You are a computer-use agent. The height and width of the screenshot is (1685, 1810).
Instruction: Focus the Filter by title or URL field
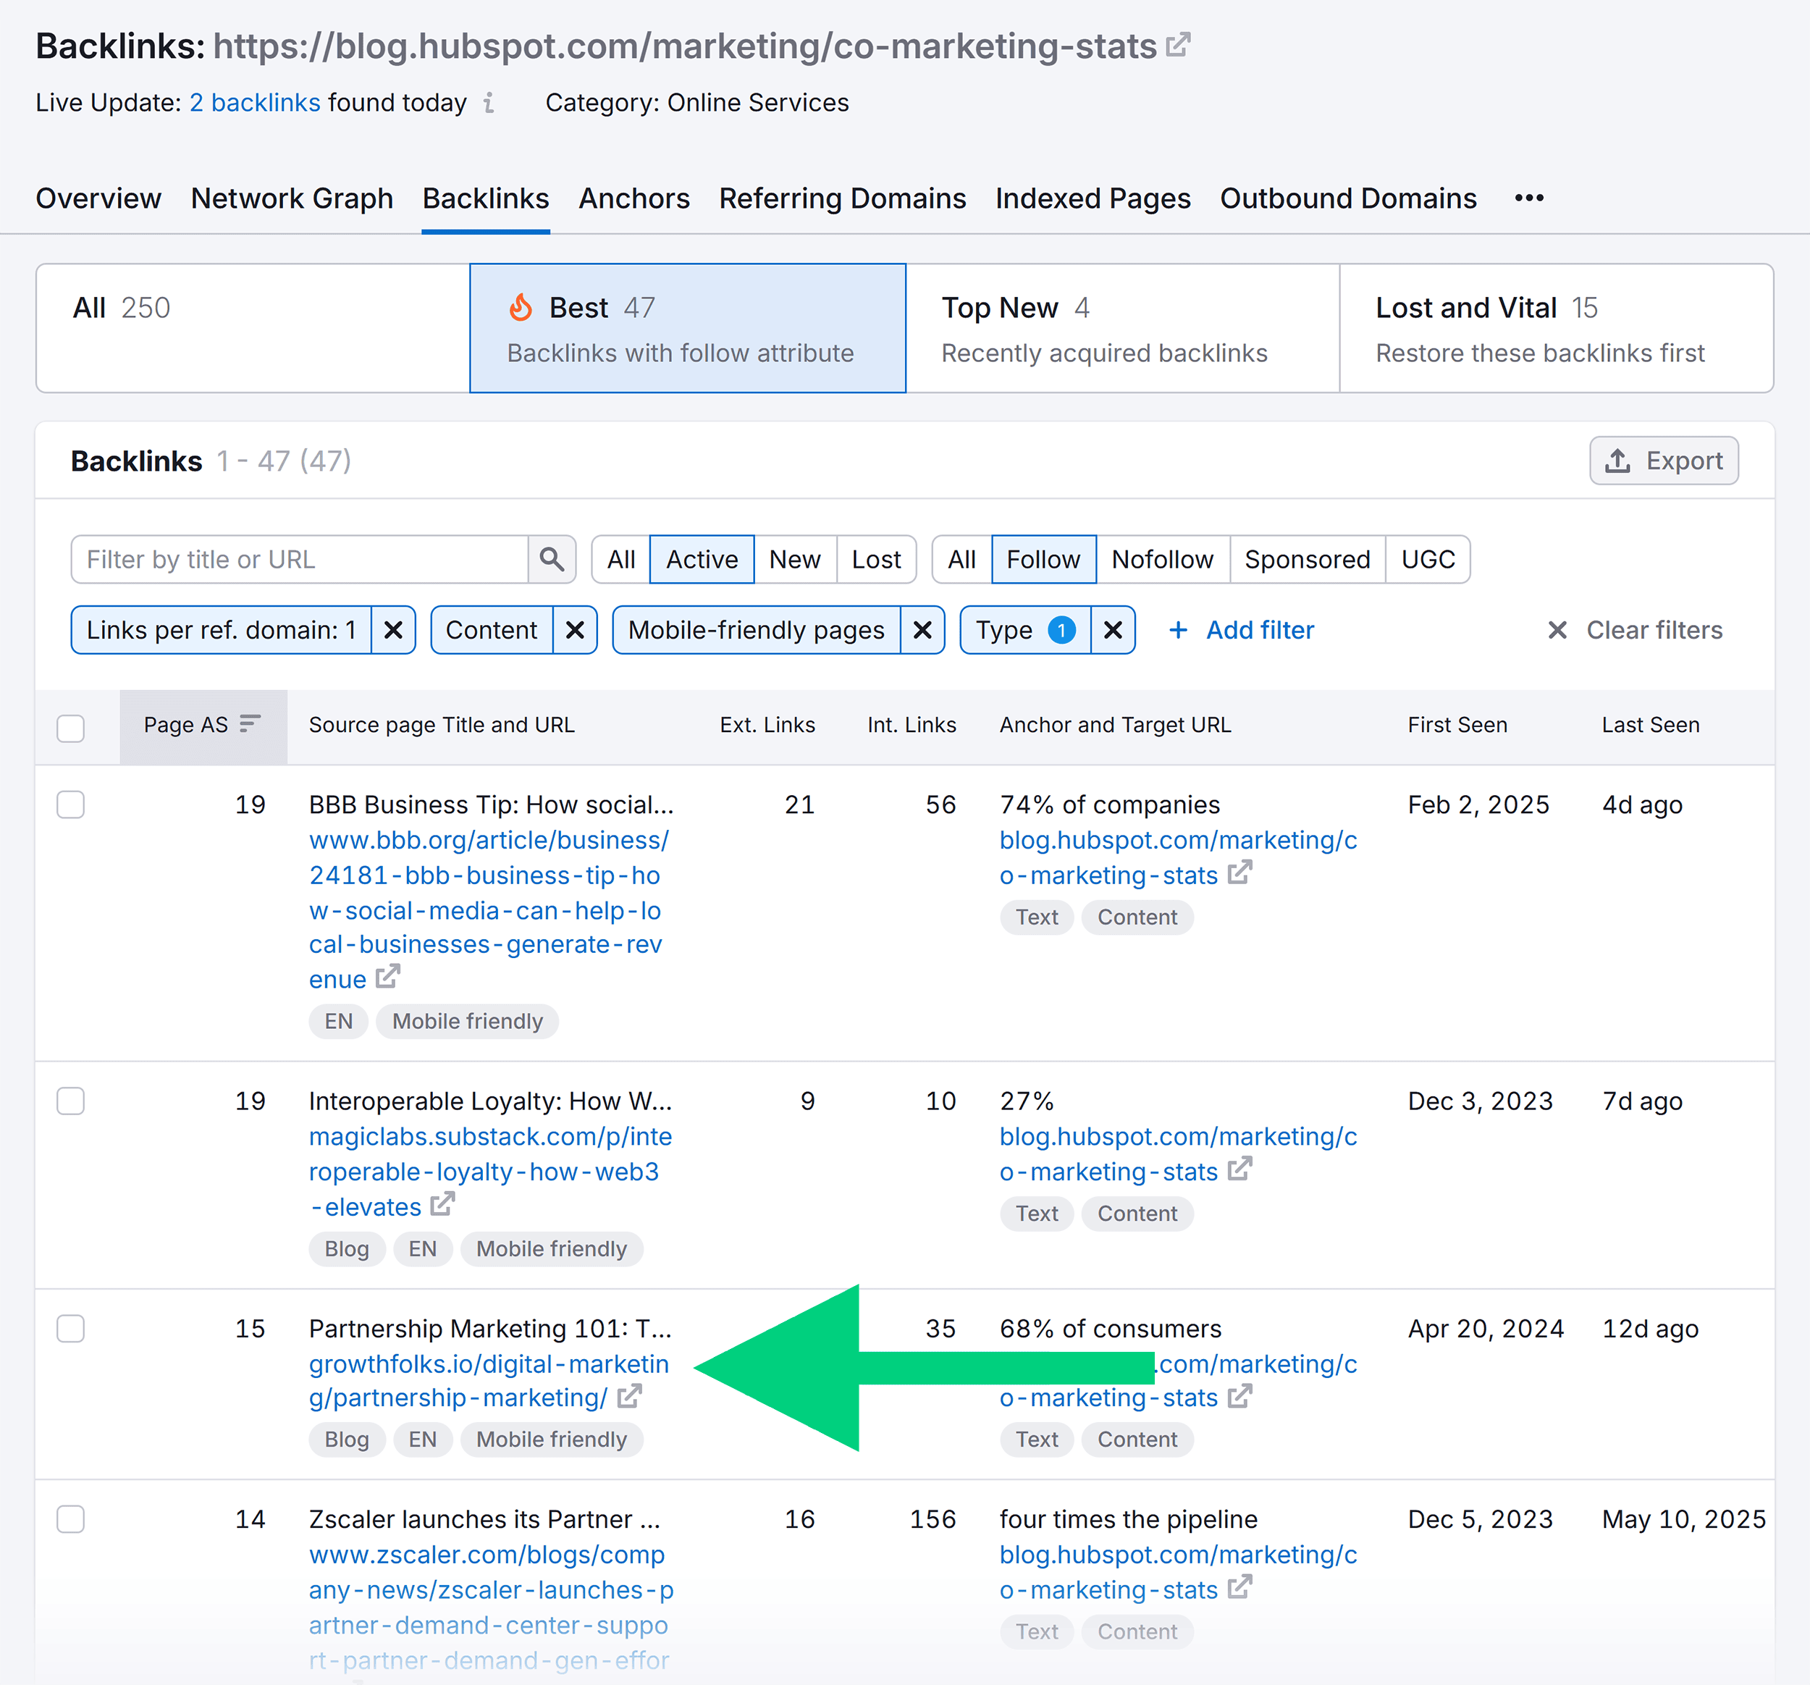300,559
